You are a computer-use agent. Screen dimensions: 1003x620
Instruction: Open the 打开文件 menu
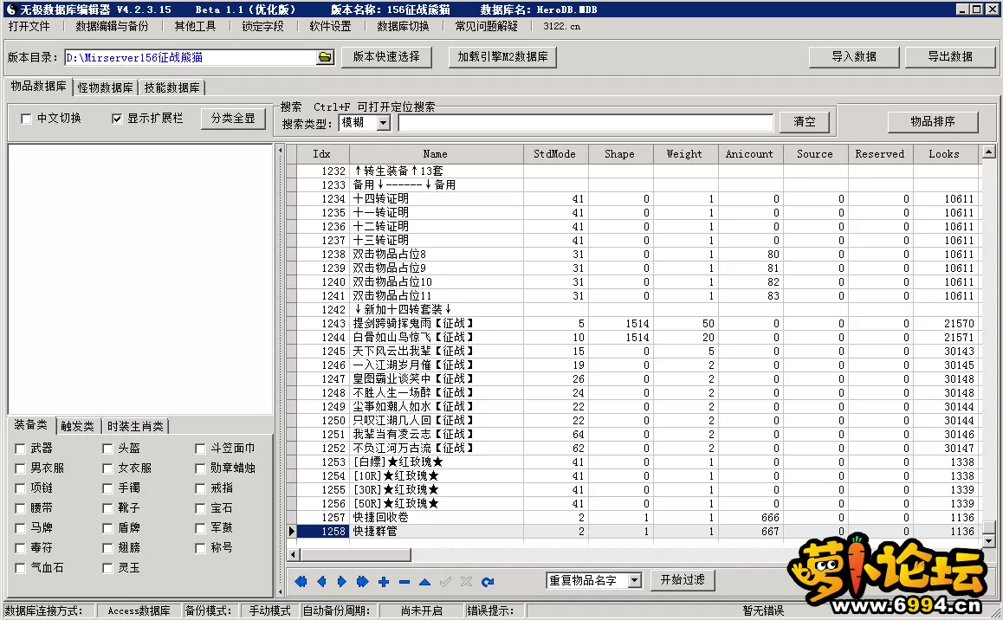coord(29,26)
